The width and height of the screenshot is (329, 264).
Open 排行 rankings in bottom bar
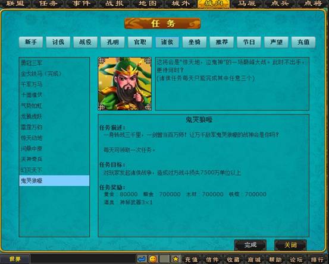[317, 260]
